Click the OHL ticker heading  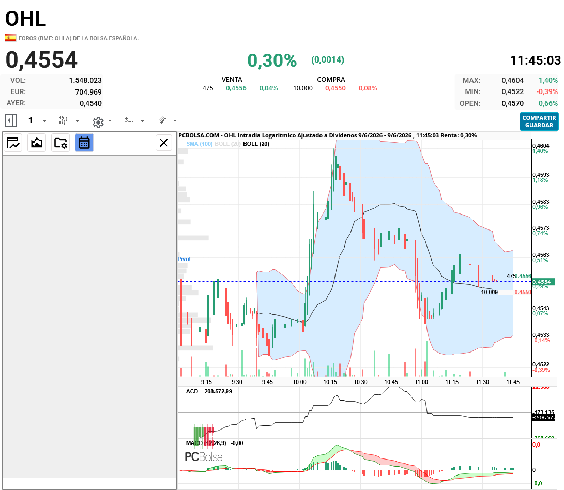[25, 19]
